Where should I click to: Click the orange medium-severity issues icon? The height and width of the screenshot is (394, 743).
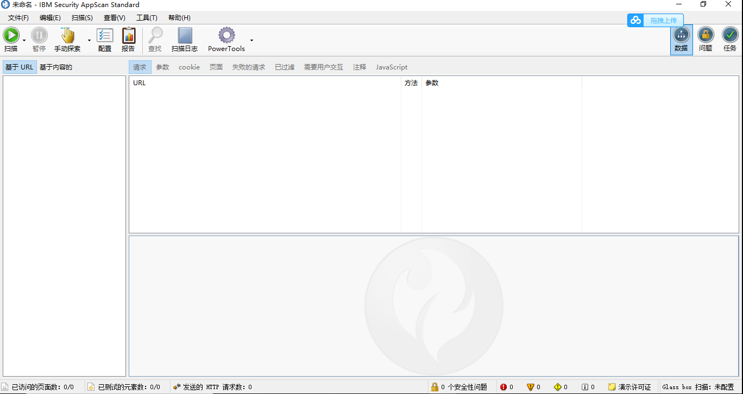point(531,387)
